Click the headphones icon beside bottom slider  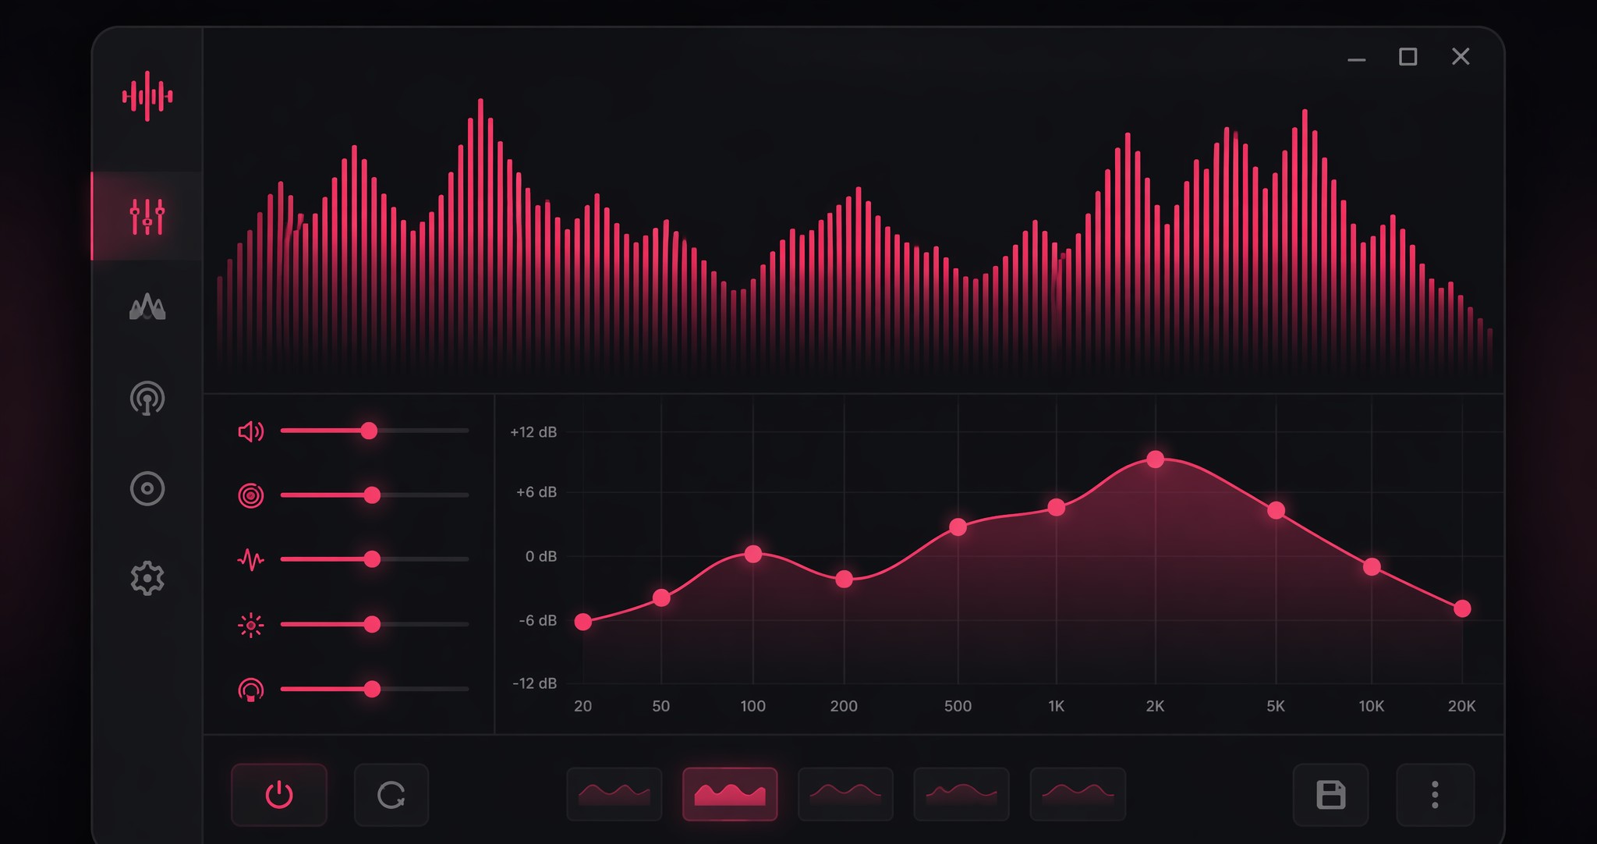coord(250,690)
